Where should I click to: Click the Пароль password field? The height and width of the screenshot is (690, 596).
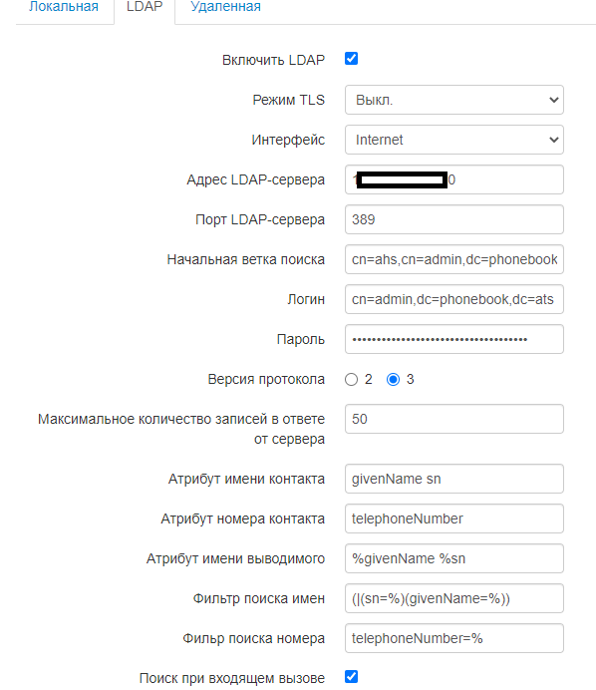[x=453, y=339]
